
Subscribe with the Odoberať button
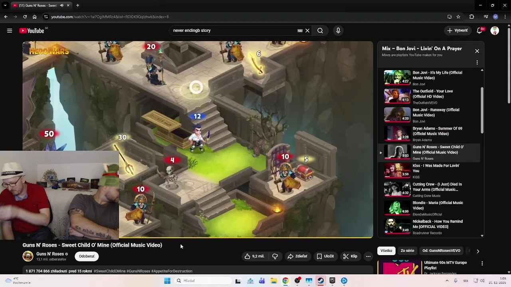(87, 256)
